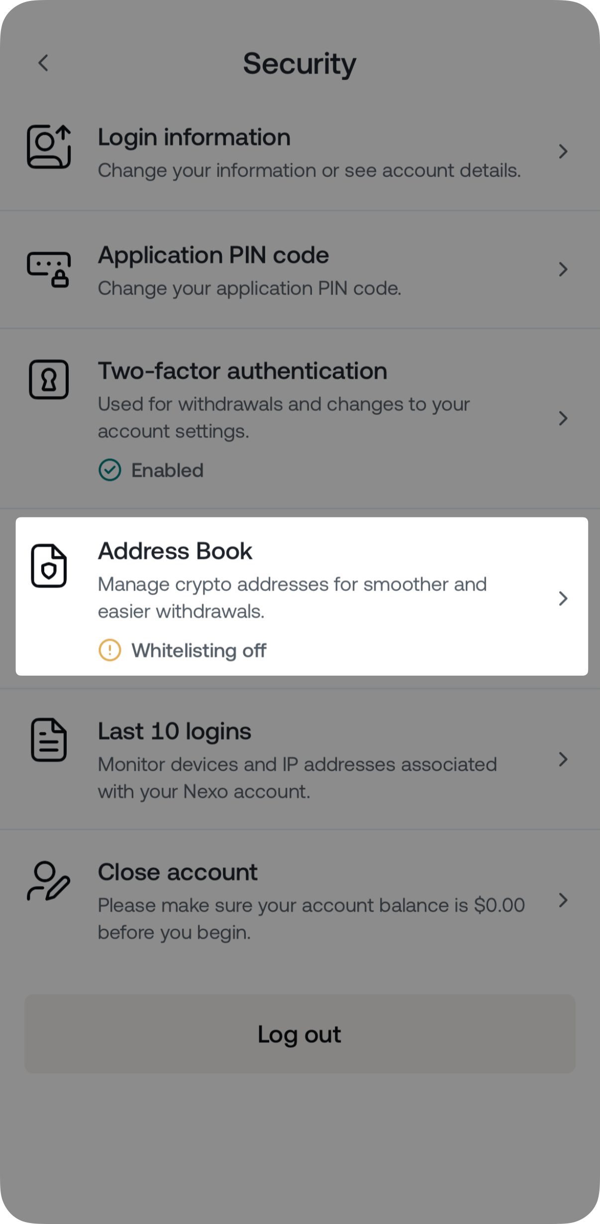Tap the Address Book right chevron

click(x=563, y=599)
